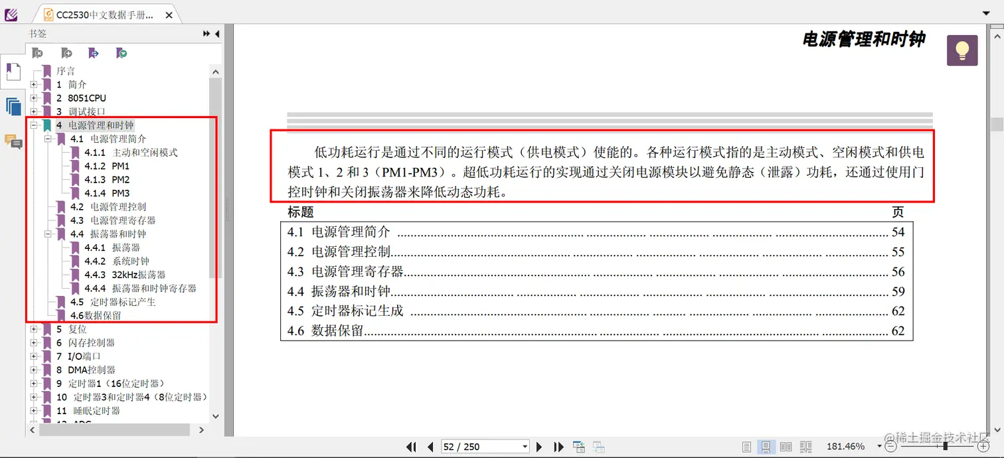Collapse the 4.4 振荡器和时钟 bookmark node

(48, 234)
